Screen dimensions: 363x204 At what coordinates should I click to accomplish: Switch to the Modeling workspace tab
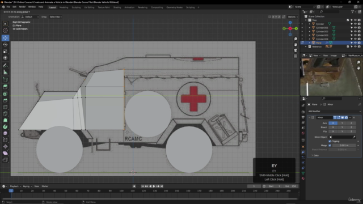tap(64, 7)
